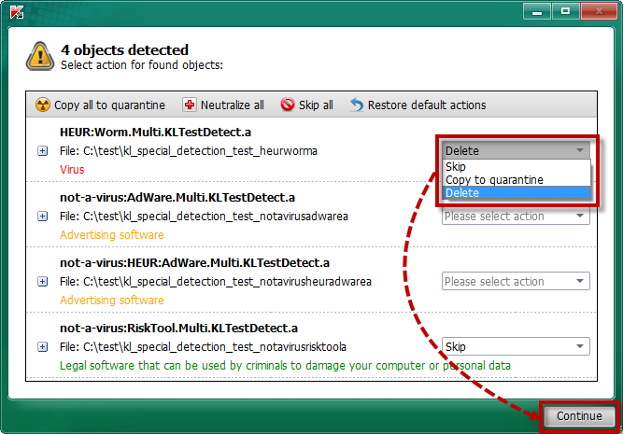Expand details for not-a-virus:HEUR:AdWare entry
The image size is (623, 434).
[x=43, y=282]
